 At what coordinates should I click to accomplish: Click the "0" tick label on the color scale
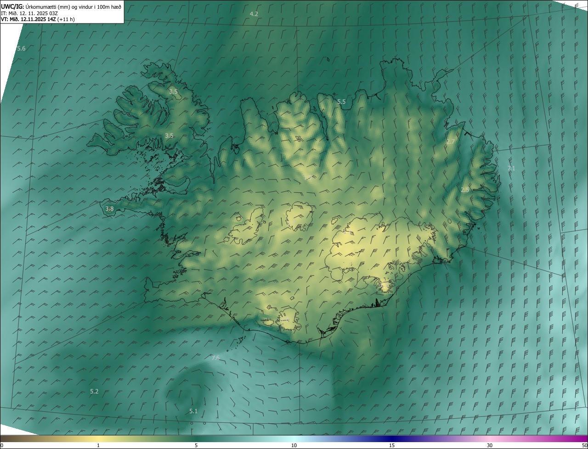(2, 445)
